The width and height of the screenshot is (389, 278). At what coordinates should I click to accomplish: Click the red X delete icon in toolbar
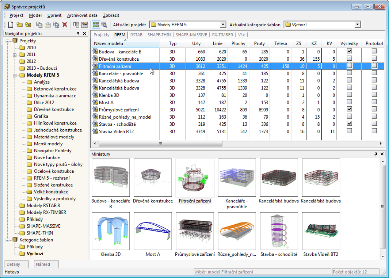[65, 25]
